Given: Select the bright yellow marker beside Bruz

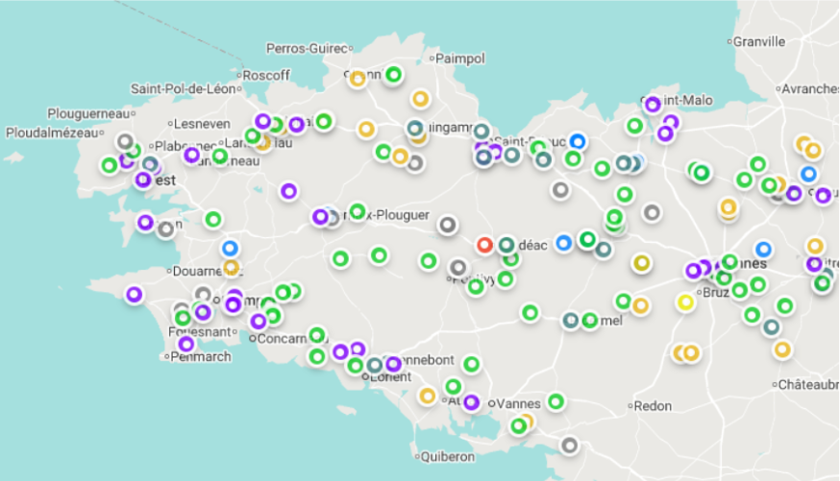Looking at the screenshot, I should coord(685,302).
